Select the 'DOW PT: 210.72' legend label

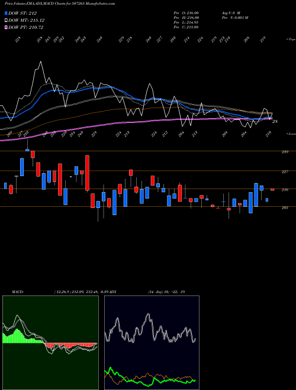tap(26, 27)
